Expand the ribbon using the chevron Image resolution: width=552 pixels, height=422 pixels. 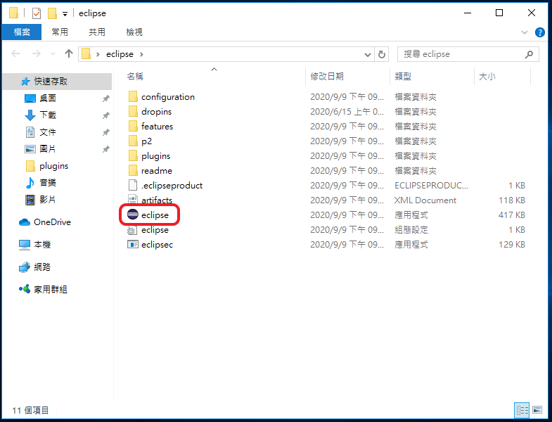pos(525,32)
